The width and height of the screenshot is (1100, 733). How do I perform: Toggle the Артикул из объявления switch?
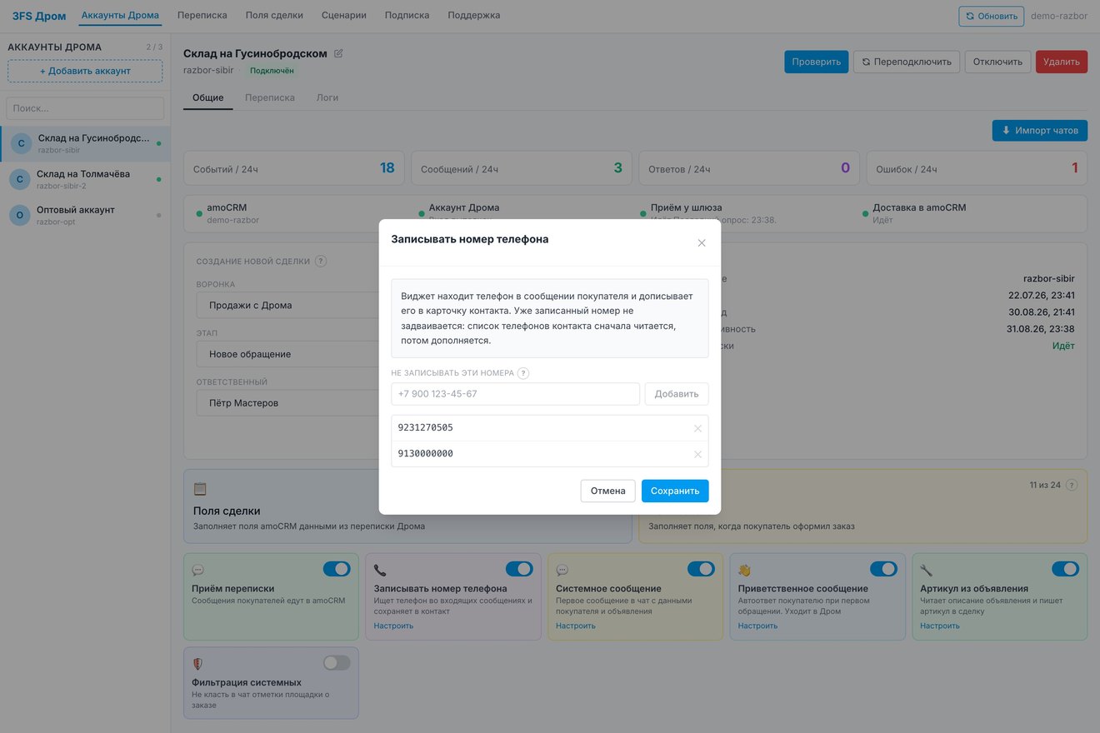click(x=1065, y=569)
